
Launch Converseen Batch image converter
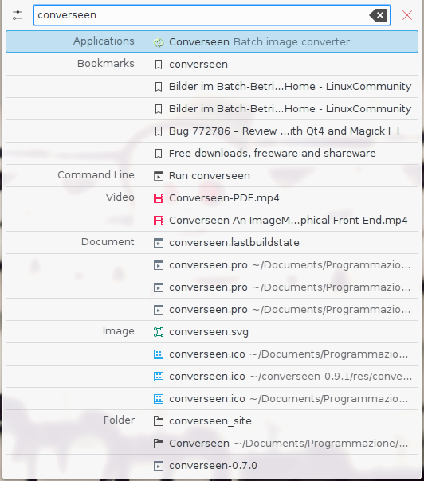pyautogui.click(x=212, y=41)
